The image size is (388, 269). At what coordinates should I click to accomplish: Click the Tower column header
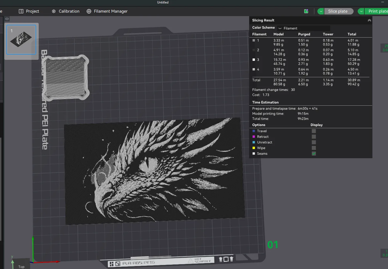pos(328,34)
